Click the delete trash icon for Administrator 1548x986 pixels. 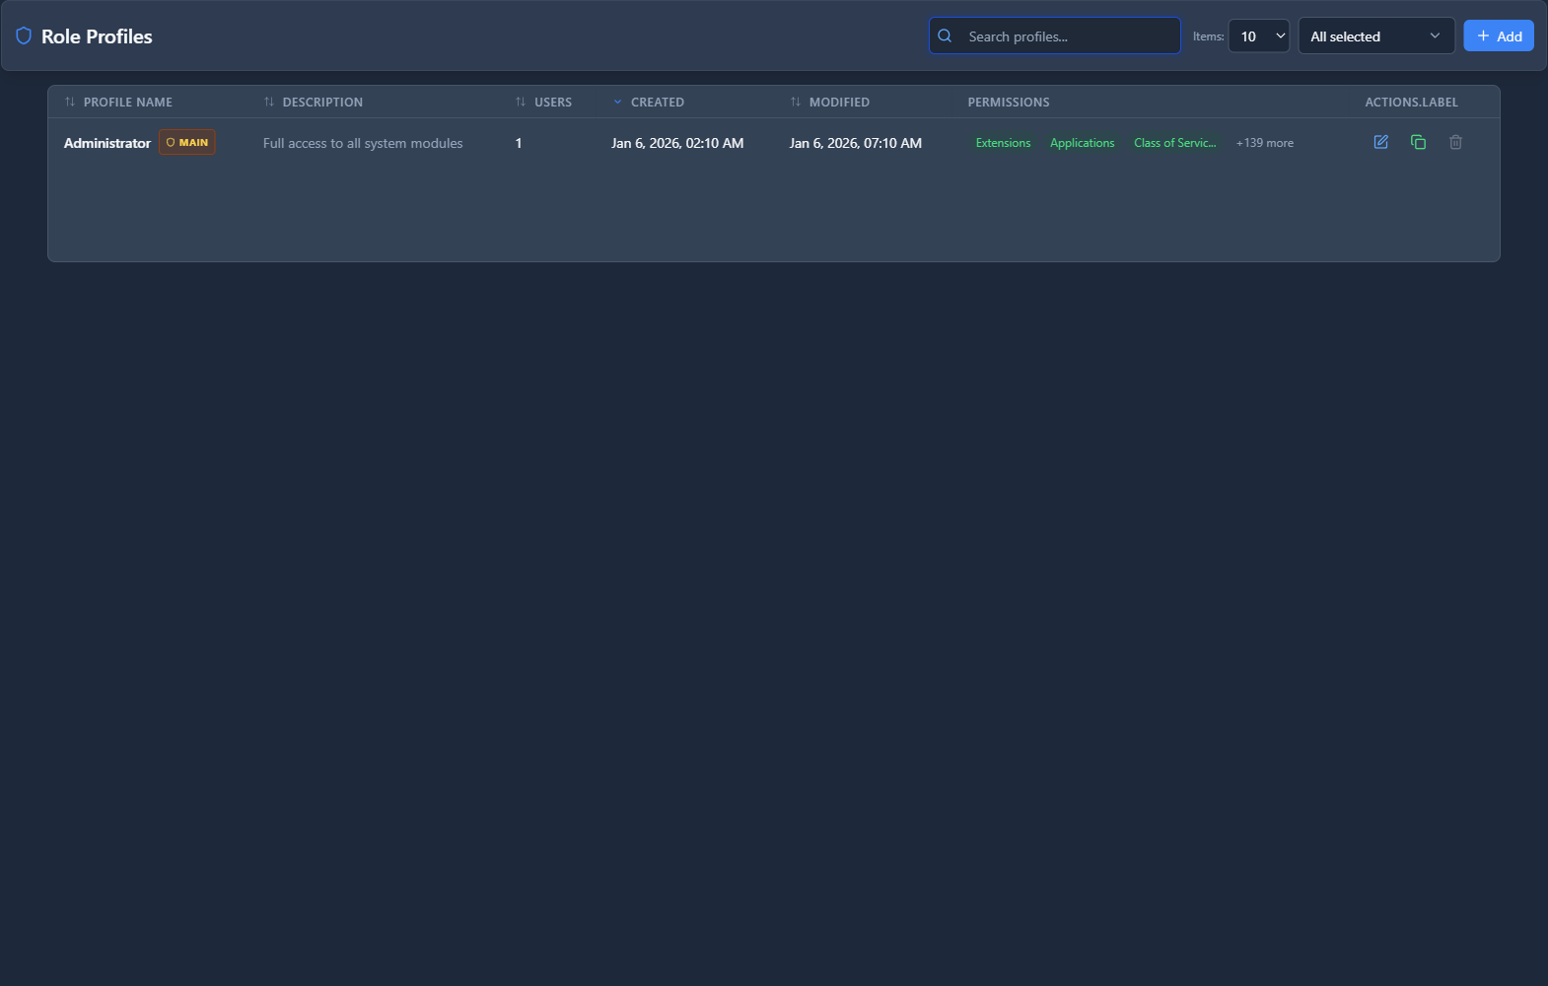click(1455, 142)
